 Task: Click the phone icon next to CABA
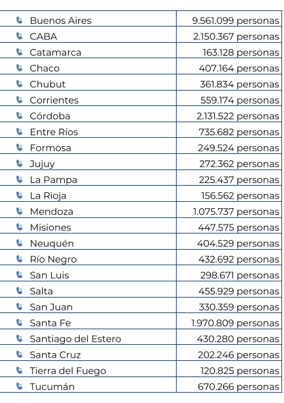(19, 36)
